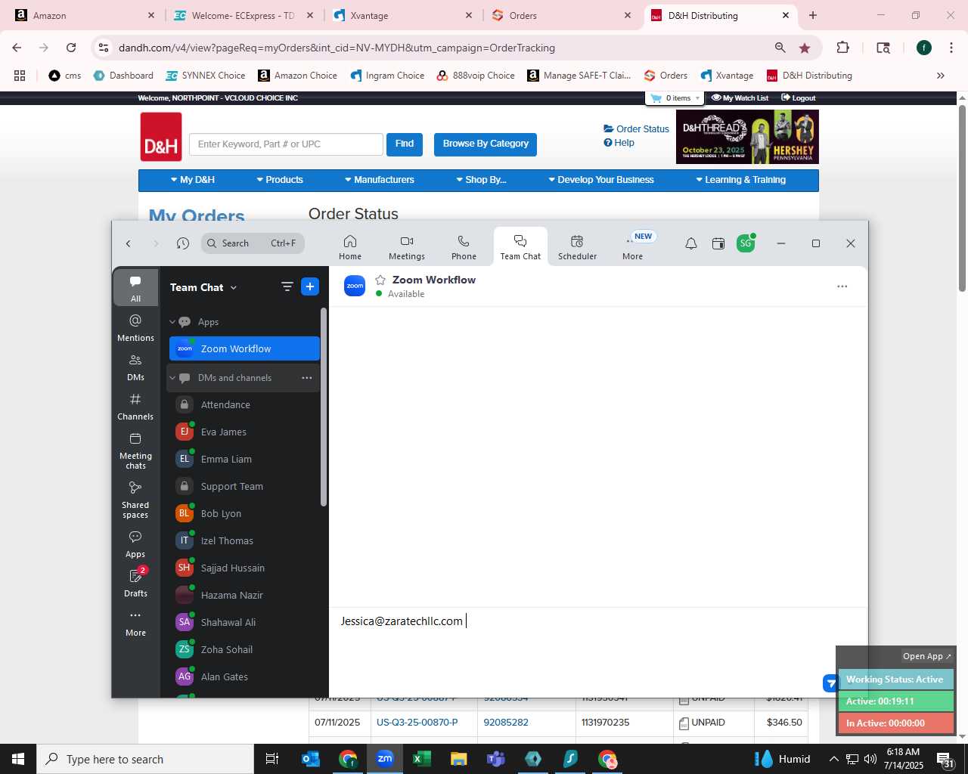Open Order Status link
968x774 pixels.
637,129
